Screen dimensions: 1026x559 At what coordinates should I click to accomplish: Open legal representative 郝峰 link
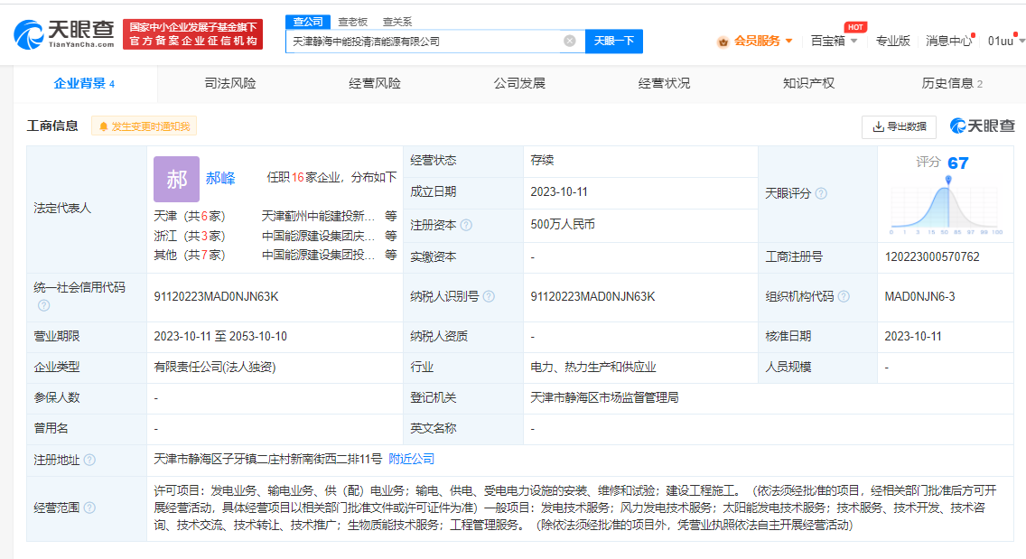click(220, 178)
